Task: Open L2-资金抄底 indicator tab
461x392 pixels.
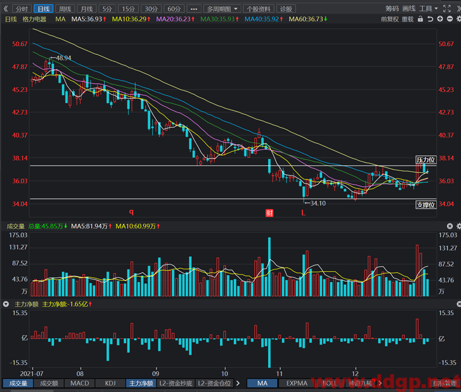Action: click(x=176, y=383)
